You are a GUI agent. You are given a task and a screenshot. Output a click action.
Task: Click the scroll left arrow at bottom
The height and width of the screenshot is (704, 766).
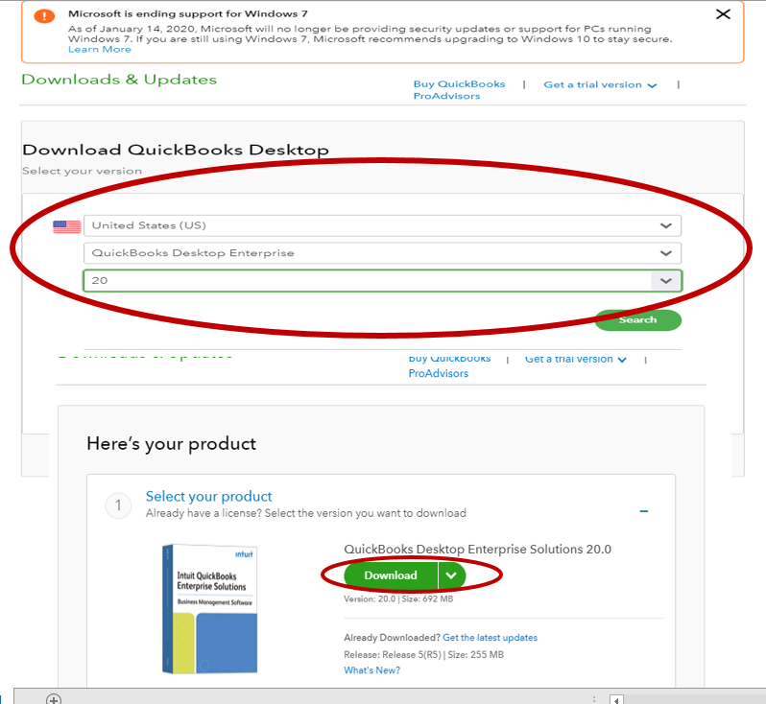click(616, 699)
